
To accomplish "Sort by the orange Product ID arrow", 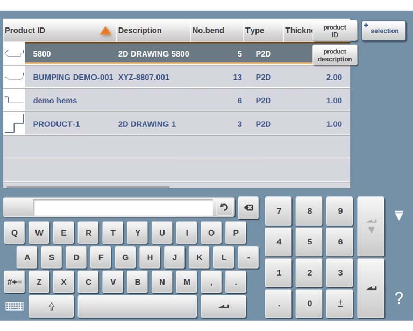I will click(x=105, y=31).
